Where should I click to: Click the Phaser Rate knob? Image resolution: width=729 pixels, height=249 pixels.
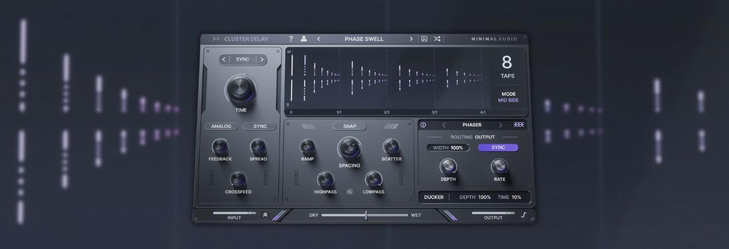[499, 167]
